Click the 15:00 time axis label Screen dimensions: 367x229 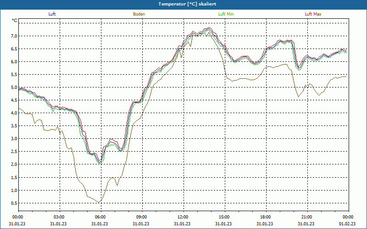[x=225, y=217]
